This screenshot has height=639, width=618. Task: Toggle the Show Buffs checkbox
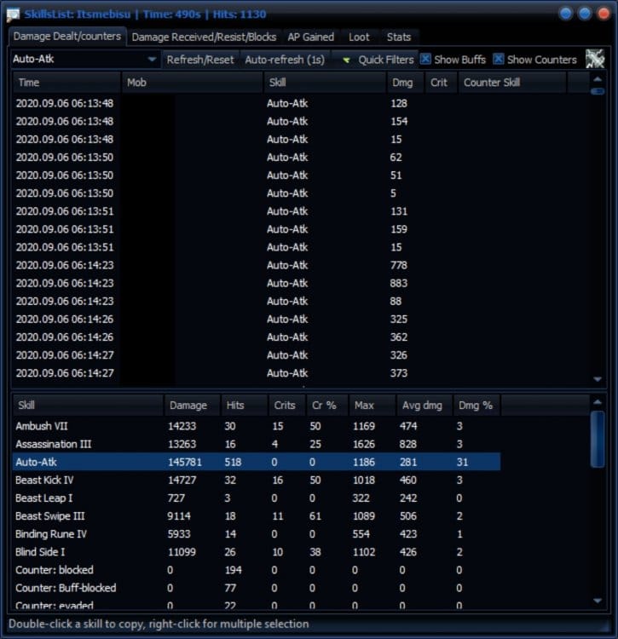click(x=426, y=60)
